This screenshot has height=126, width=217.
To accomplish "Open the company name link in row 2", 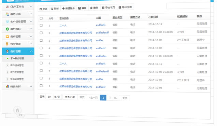I will click(x=75, y=33).
